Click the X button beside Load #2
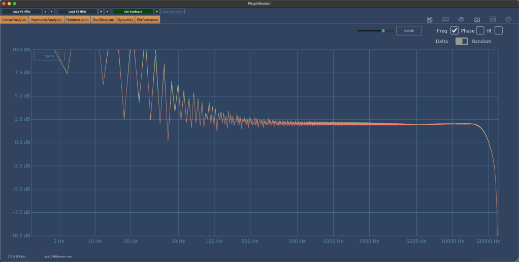This screenshot has height=262, width=519. [107, 11]
